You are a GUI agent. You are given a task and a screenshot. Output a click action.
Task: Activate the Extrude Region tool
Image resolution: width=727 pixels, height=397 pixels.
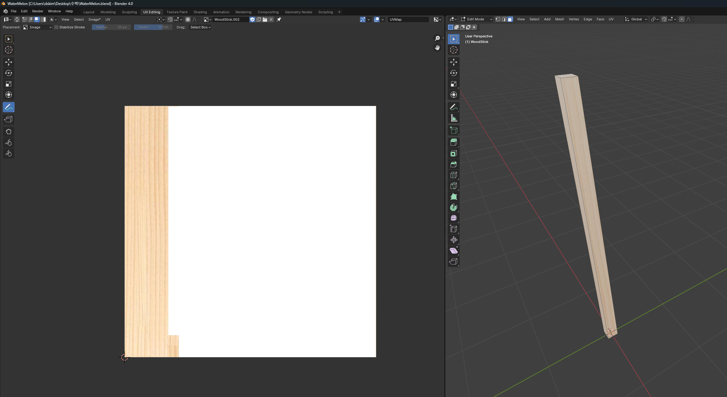(453, 143)
